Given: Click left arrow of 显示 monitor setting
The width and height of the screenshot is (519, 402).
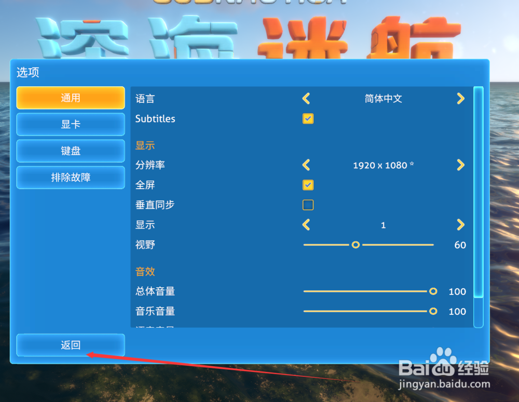Looking at the screenshot, I should coord(306,225).
